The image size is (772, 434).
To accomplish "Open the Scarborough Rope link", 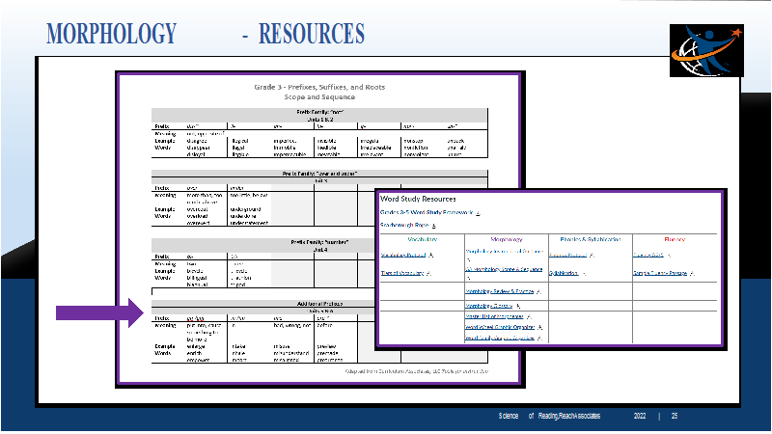I will (404, 225).
